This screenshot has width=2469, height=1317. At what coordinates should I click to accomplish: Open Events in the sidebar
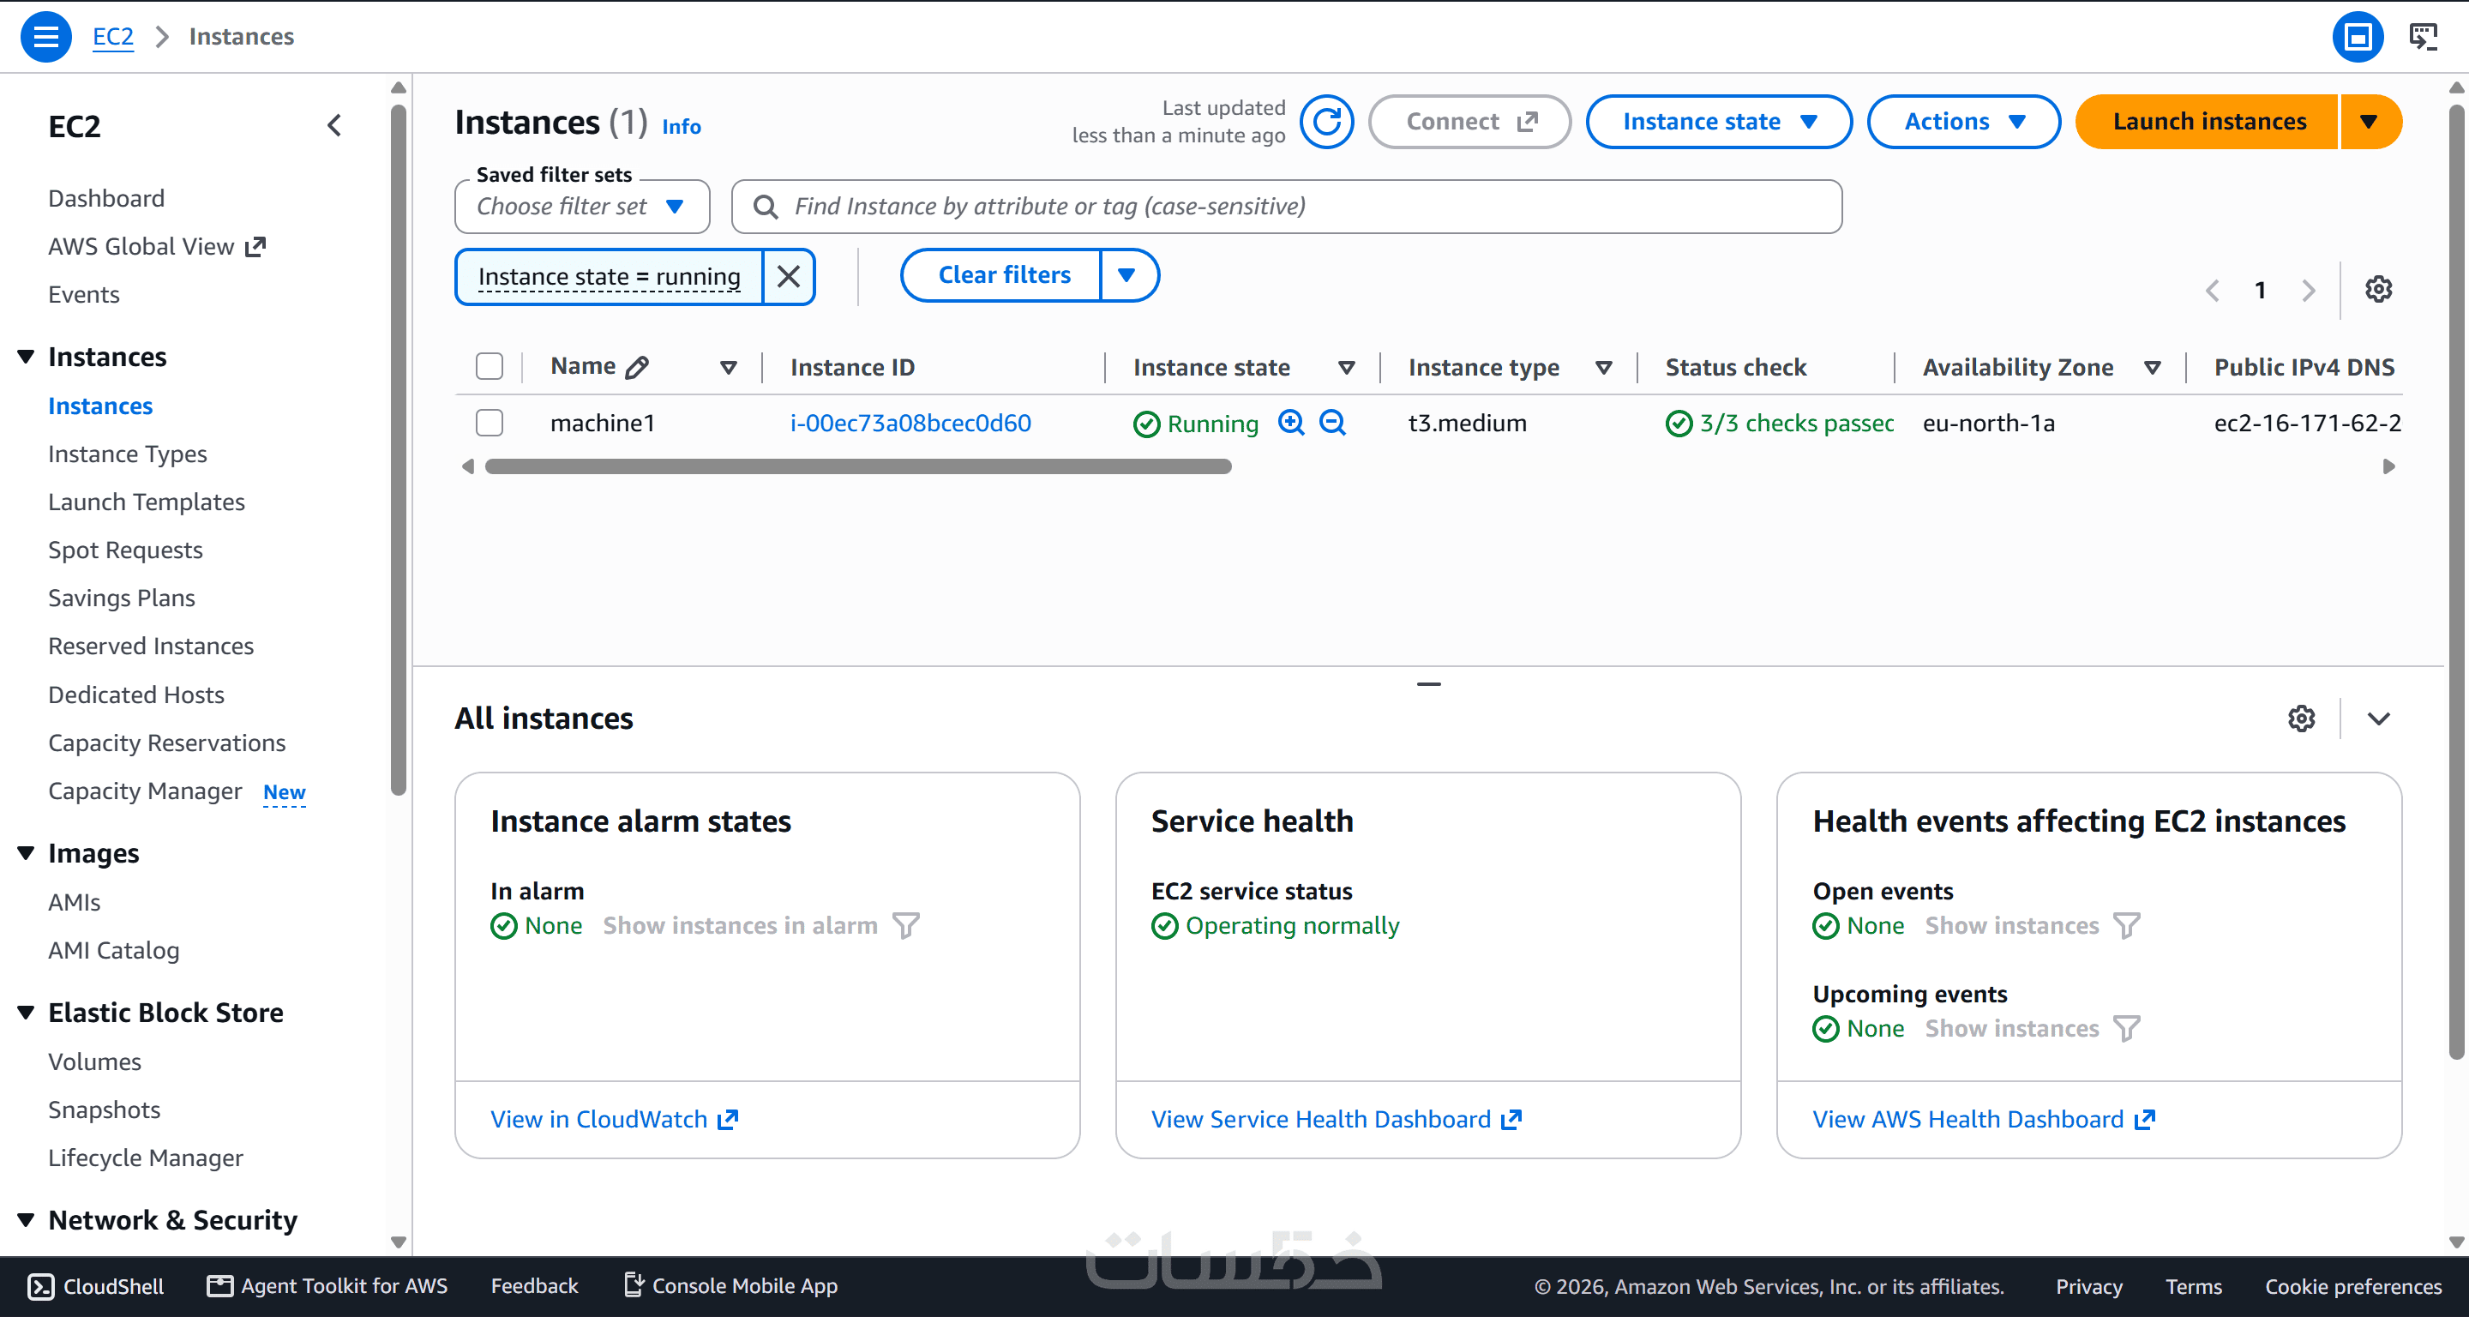84,294
